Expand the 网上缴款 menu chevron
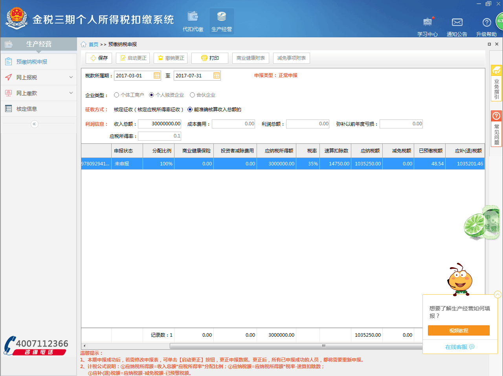 point(71,93)
